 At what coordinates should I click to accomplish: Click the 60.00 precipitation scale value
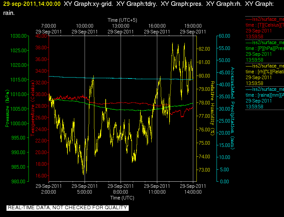point(224,36)
